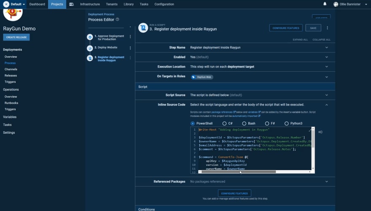Click the SAVE button
Screen dimensions: 371x211
(313, 28)
